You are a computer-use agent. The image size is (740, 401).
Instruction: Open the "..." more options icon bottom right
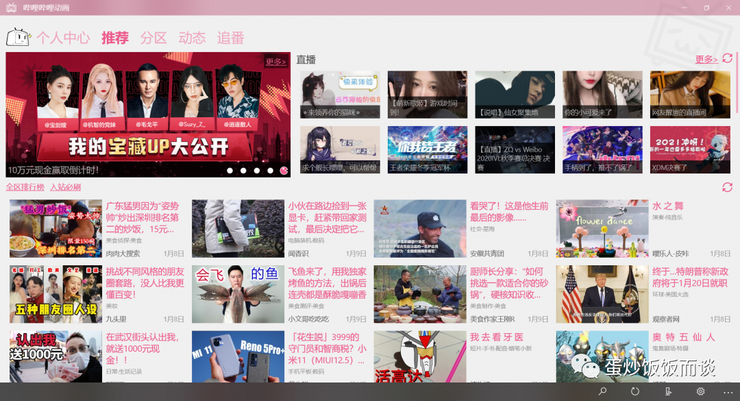728,391
